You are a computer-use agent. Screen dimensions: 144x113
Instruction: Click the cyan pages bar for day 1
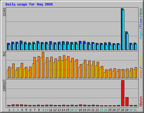pos(9,47)
